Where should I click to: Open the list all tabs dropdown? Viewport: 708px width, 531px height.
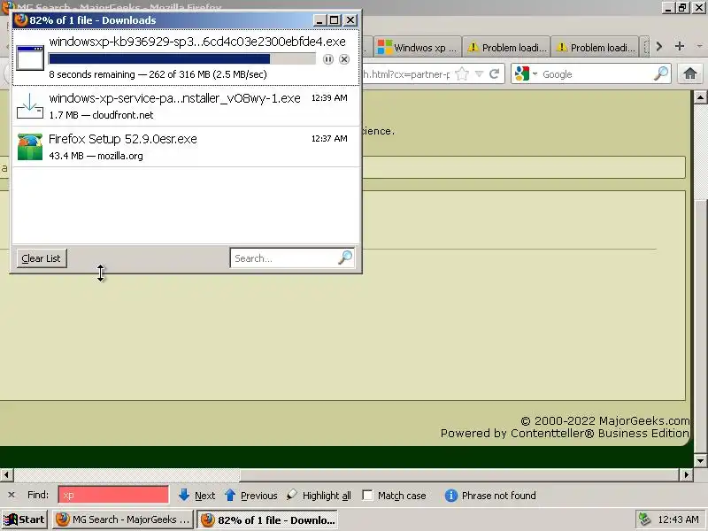click(699, 46)
